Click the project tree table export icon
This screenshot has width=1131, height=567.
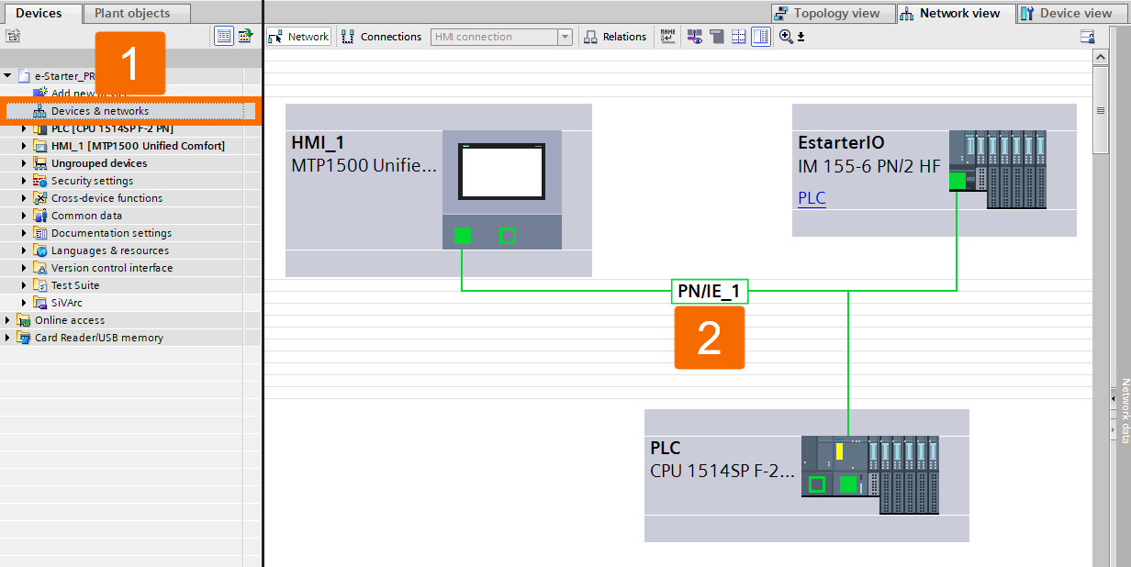click(x=245, y=36)
